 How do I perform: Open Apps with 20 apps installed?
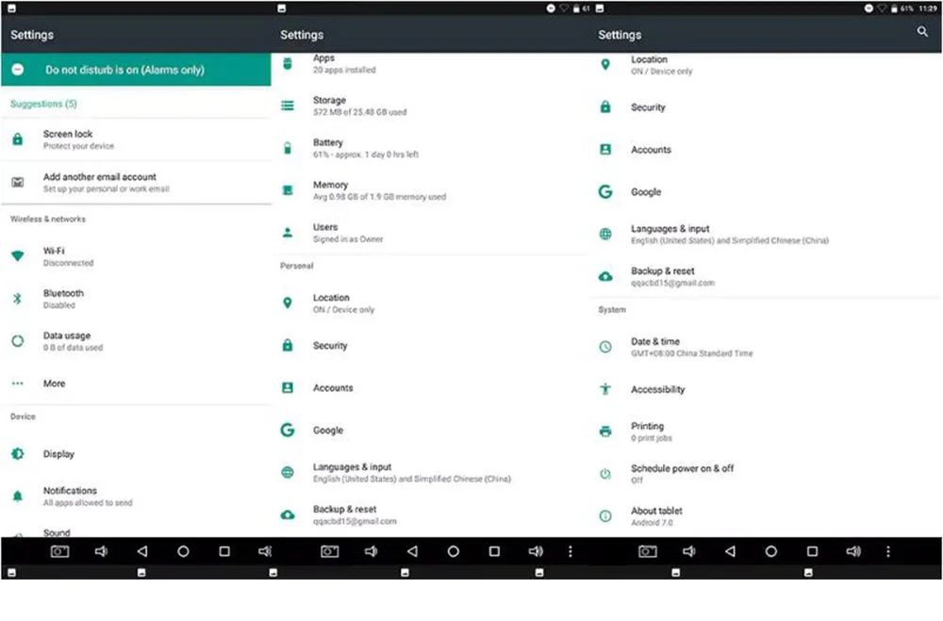click(430, 64)
